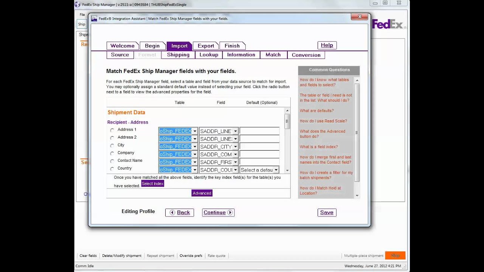Open 'How do I create a filter for my batch shipments?'
The width and height of the screenshot is (484, 272).
tap(326, 175)
